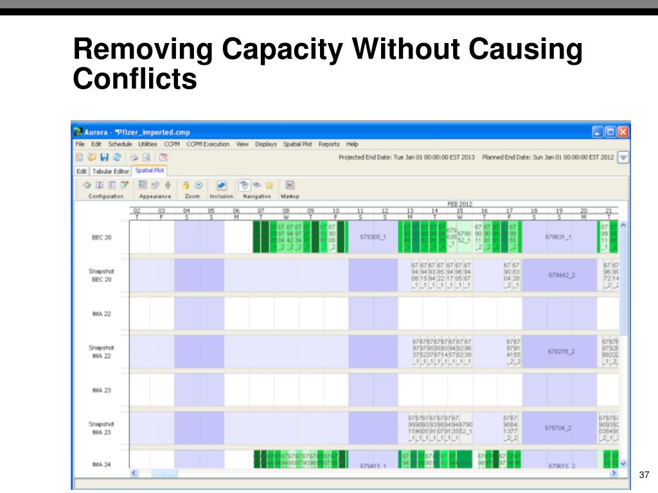Click the Snapshot IMA 22 row label
Image resolution: width=658 pixels, height=493 pixels.
point(102,352)
